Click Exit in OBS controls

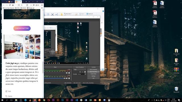click(93, 78)
